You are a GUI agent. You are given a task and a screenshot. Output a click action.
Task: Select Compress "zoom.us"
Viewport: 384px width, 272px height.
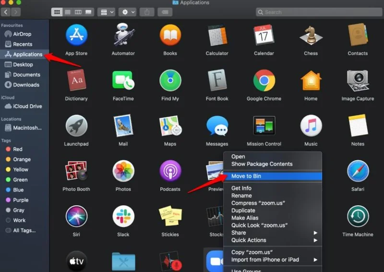(273, 203)
